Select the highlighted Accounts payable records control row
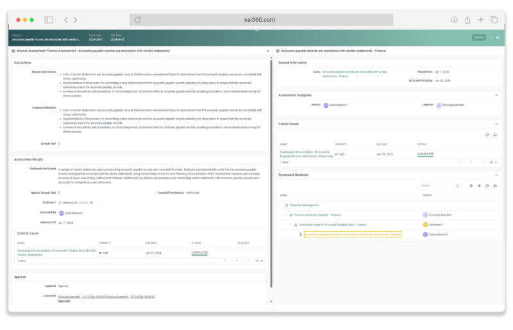513x330 pixels. [353, 234]
